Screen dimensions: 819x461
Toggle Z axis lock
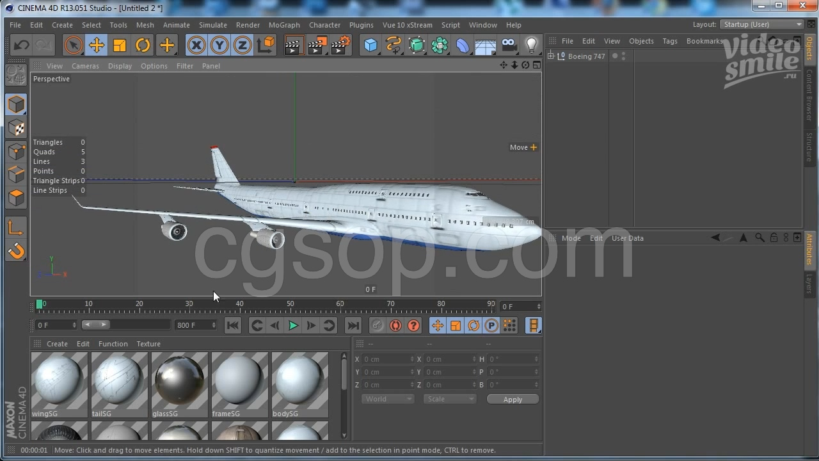click(243, 45)
